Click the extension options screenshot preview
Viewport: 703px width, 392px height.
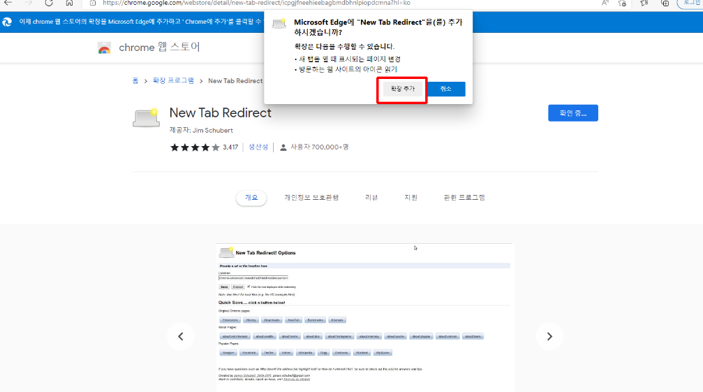coord(364,317)
